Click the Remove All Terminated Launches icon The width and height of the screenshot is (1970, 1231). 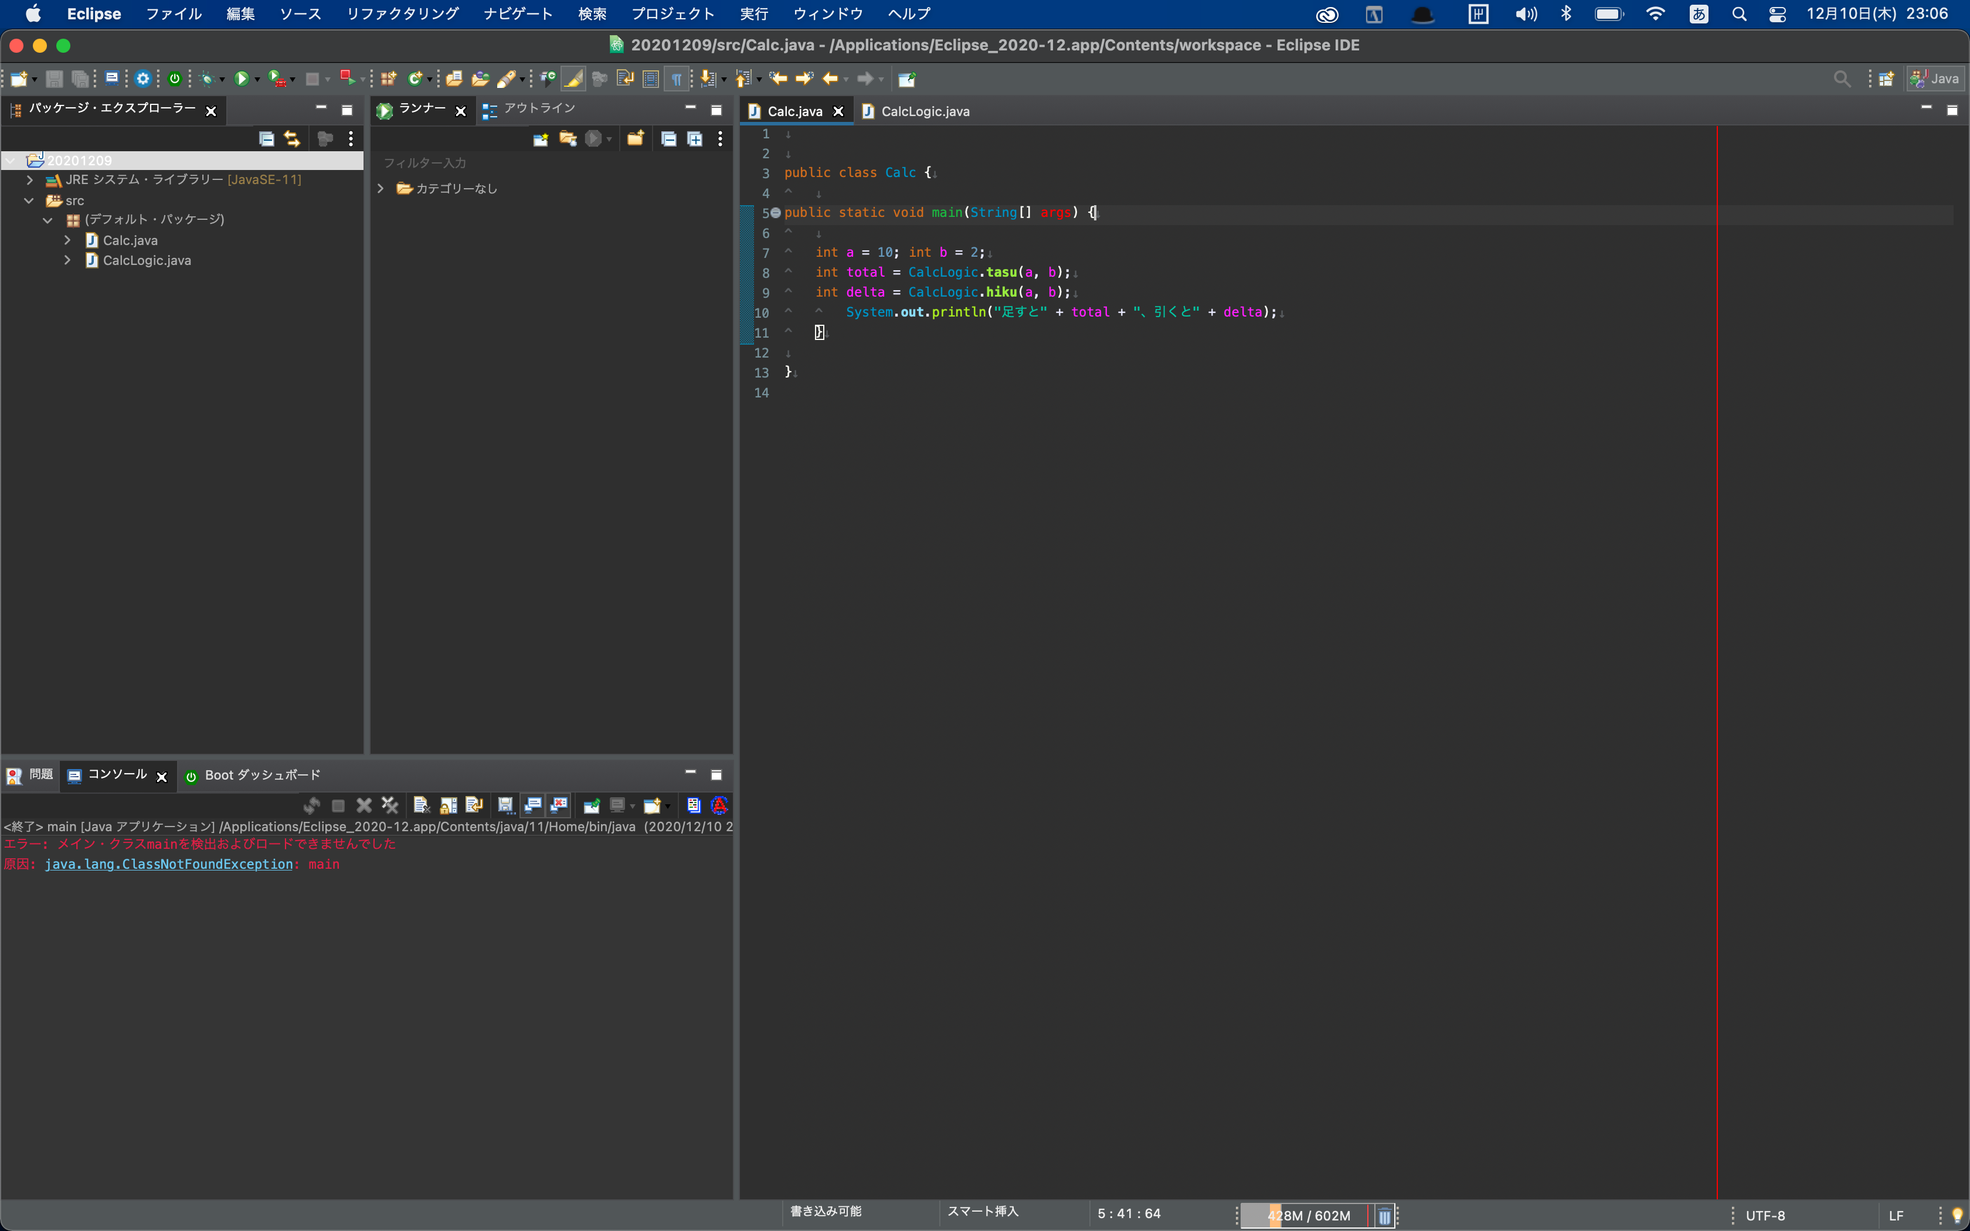(x=390, y=805)
